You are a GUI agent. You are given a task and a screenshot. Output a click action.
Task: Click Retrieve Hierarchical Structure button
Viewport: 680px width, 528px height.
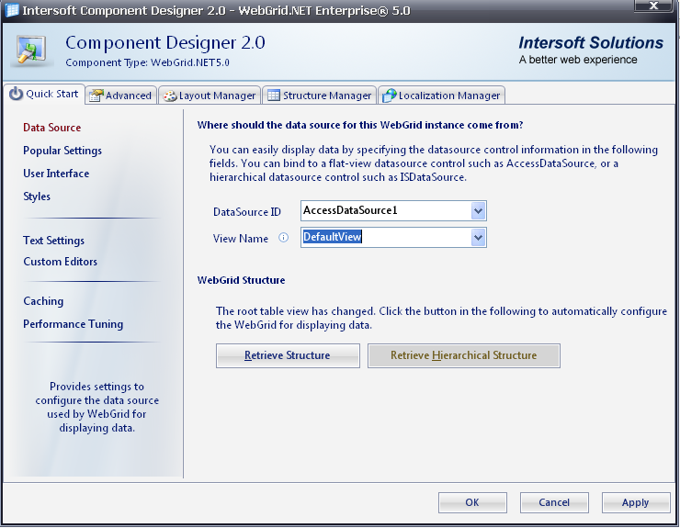click(464, 356)
